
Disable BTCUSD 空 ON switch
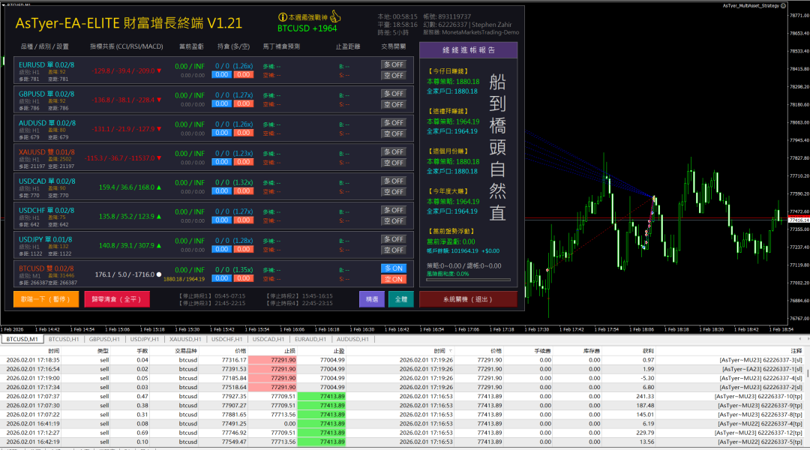(394, 280)
